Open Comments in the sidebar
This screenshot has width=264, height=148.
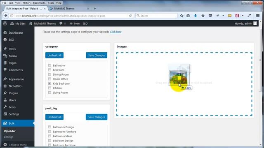(16, 70)
